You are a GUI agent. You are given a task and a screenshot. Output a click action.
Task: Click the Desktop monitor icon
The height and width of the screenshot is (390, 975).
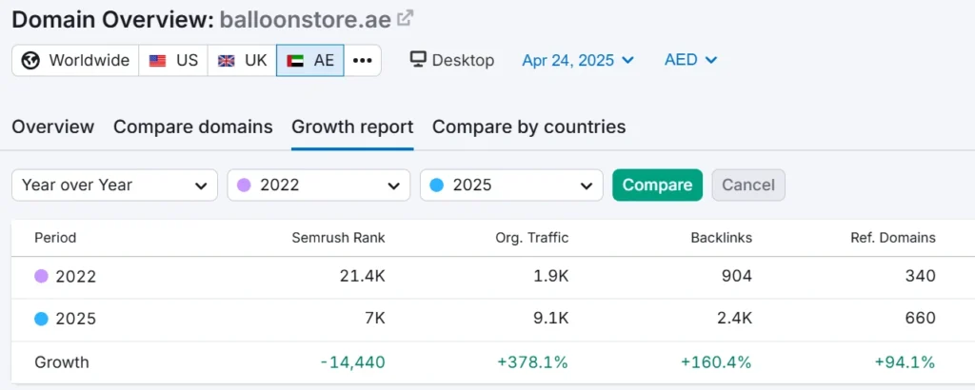coord(418,60)
